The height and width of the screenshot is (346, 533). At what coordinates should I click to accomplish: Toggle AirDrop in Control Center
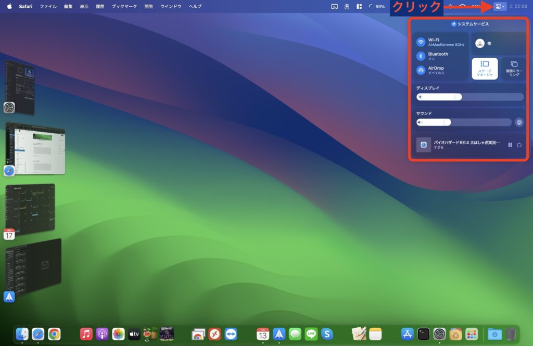(x=421, y=70)
